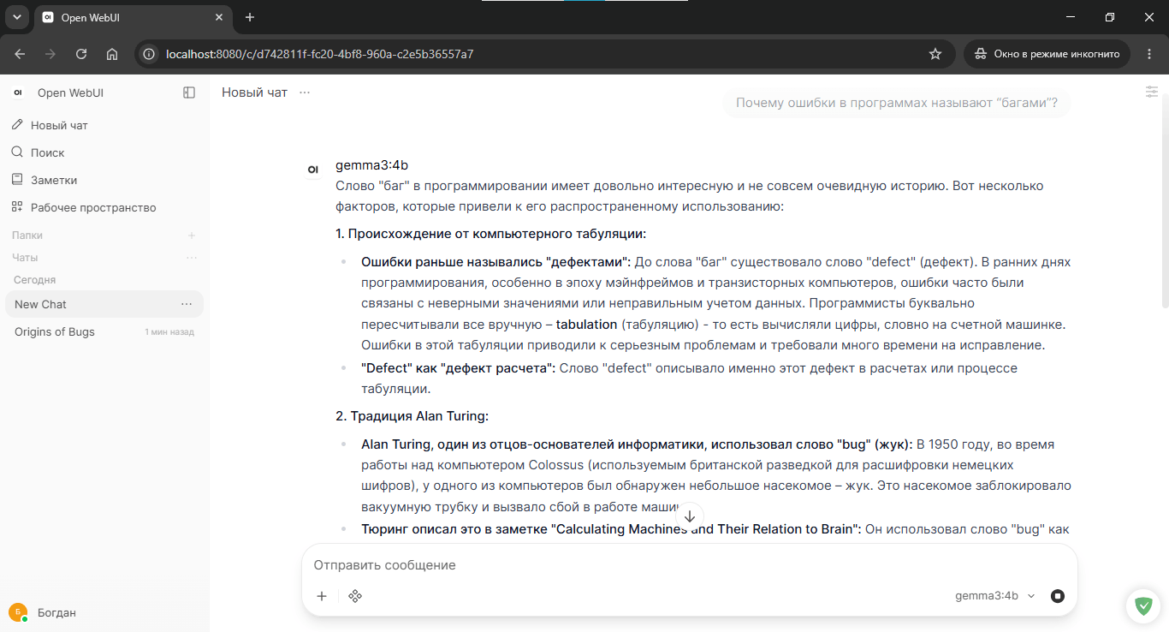Click the Сегодня date label
The image size is (1169, 632).
[34, 280]
